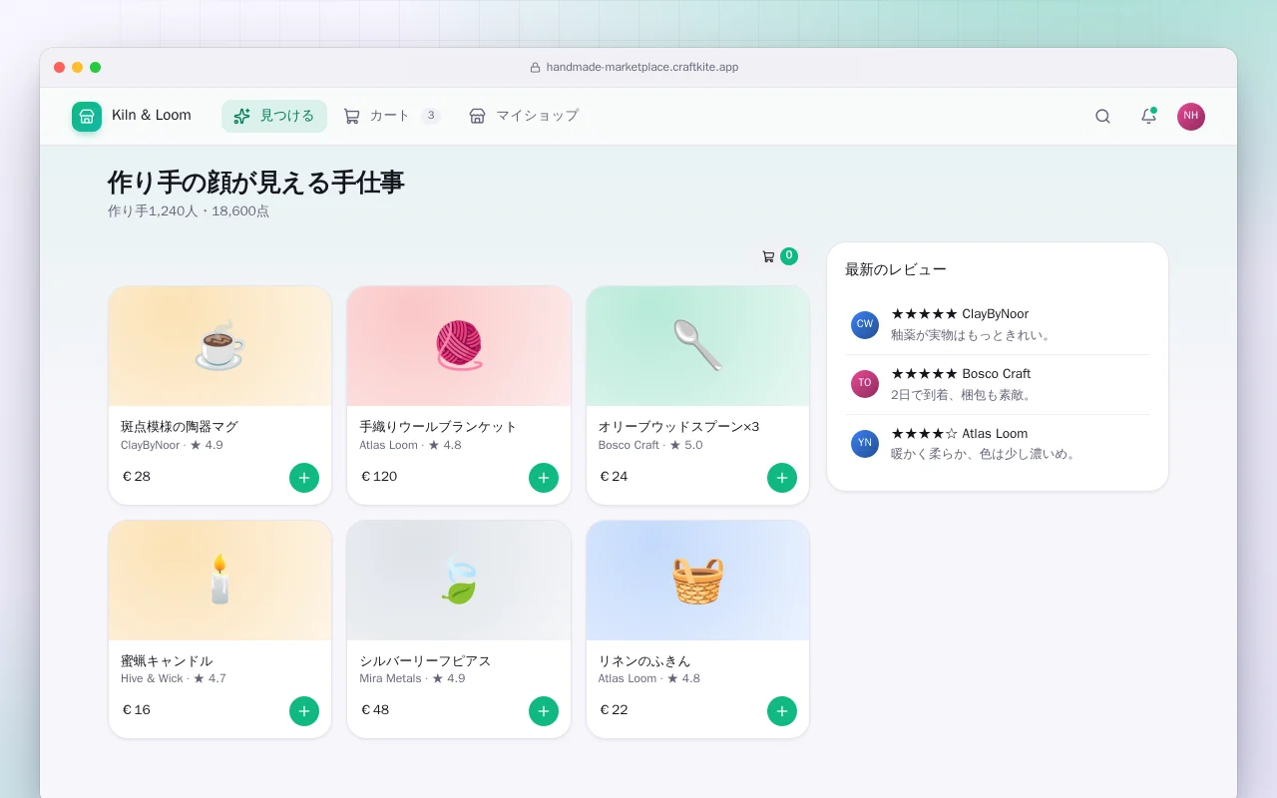
Task: Click the 最新のレビュー heading
Action: tap(896, 269)
